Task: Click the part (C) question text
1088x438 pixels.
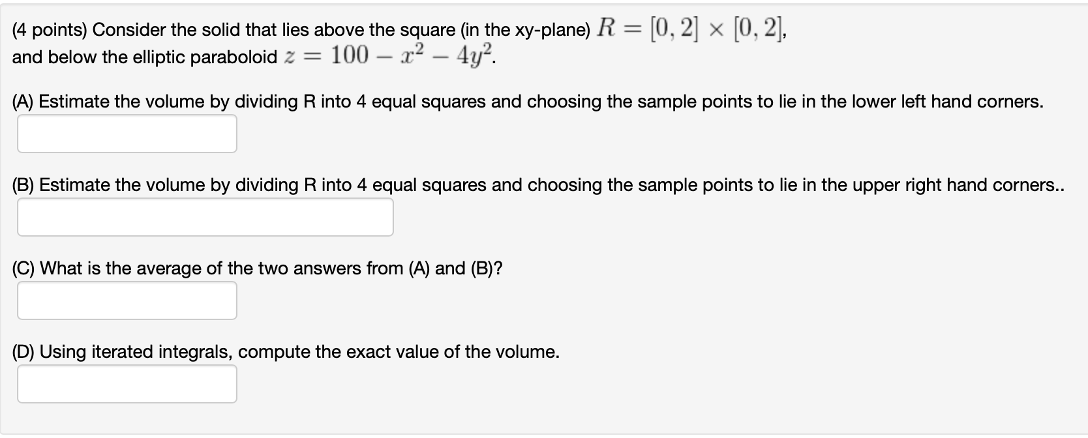Action: pos(258,267)
